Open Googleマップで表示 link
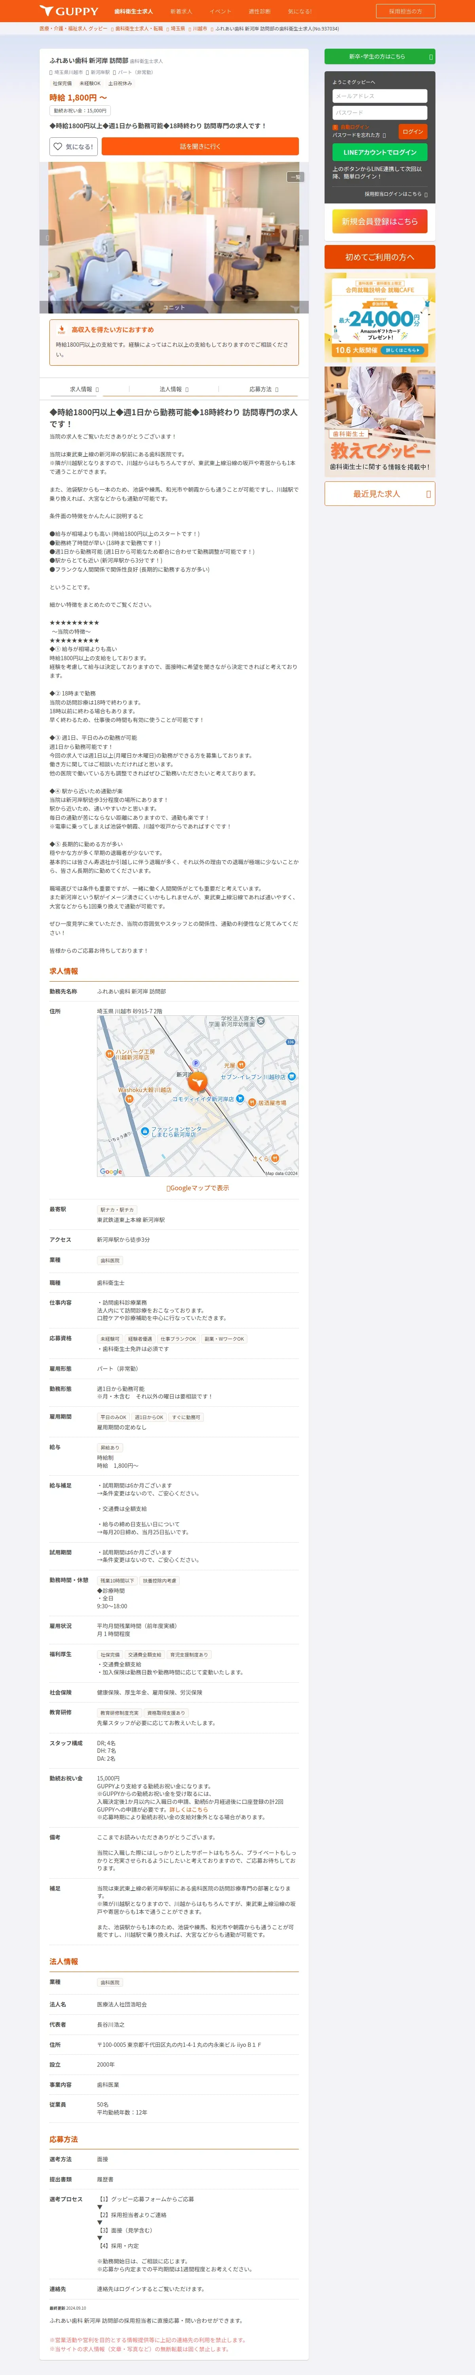The height and width of the screenshot is (2375, 475). [x=198, y=1188]
